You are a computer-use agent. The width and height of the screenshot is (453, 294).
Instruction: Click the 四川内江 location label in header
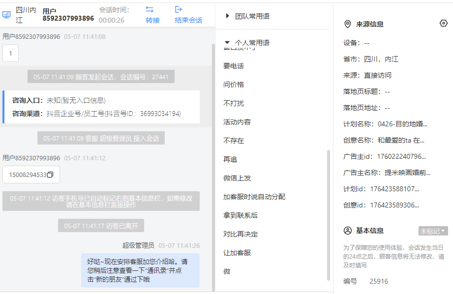26,15
